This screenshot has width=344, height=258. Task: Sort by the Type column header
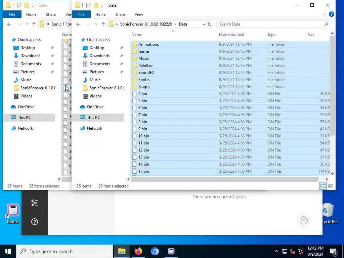285,35
